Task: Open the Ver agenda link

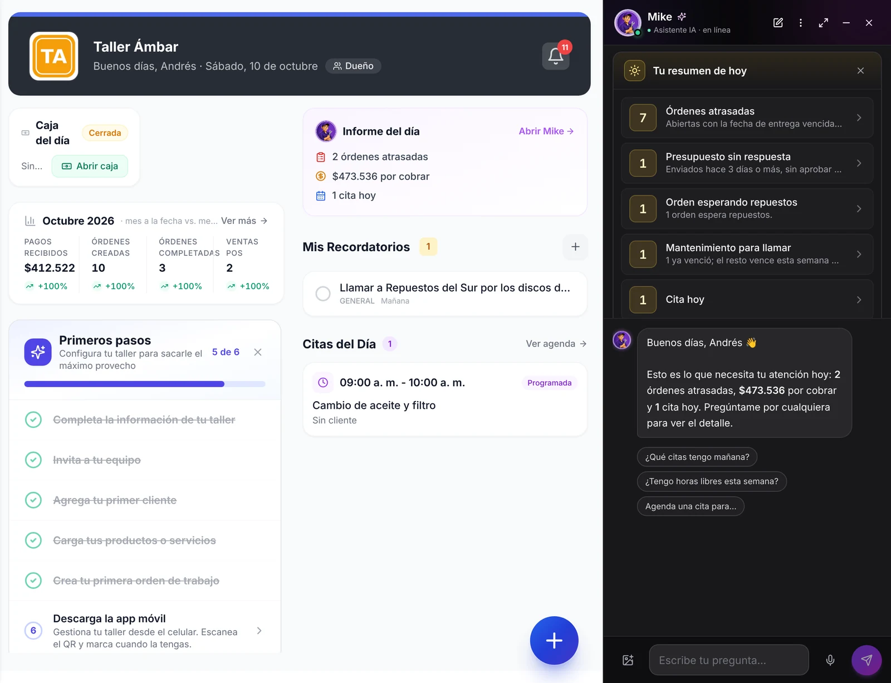Action: tap(556, 344)
